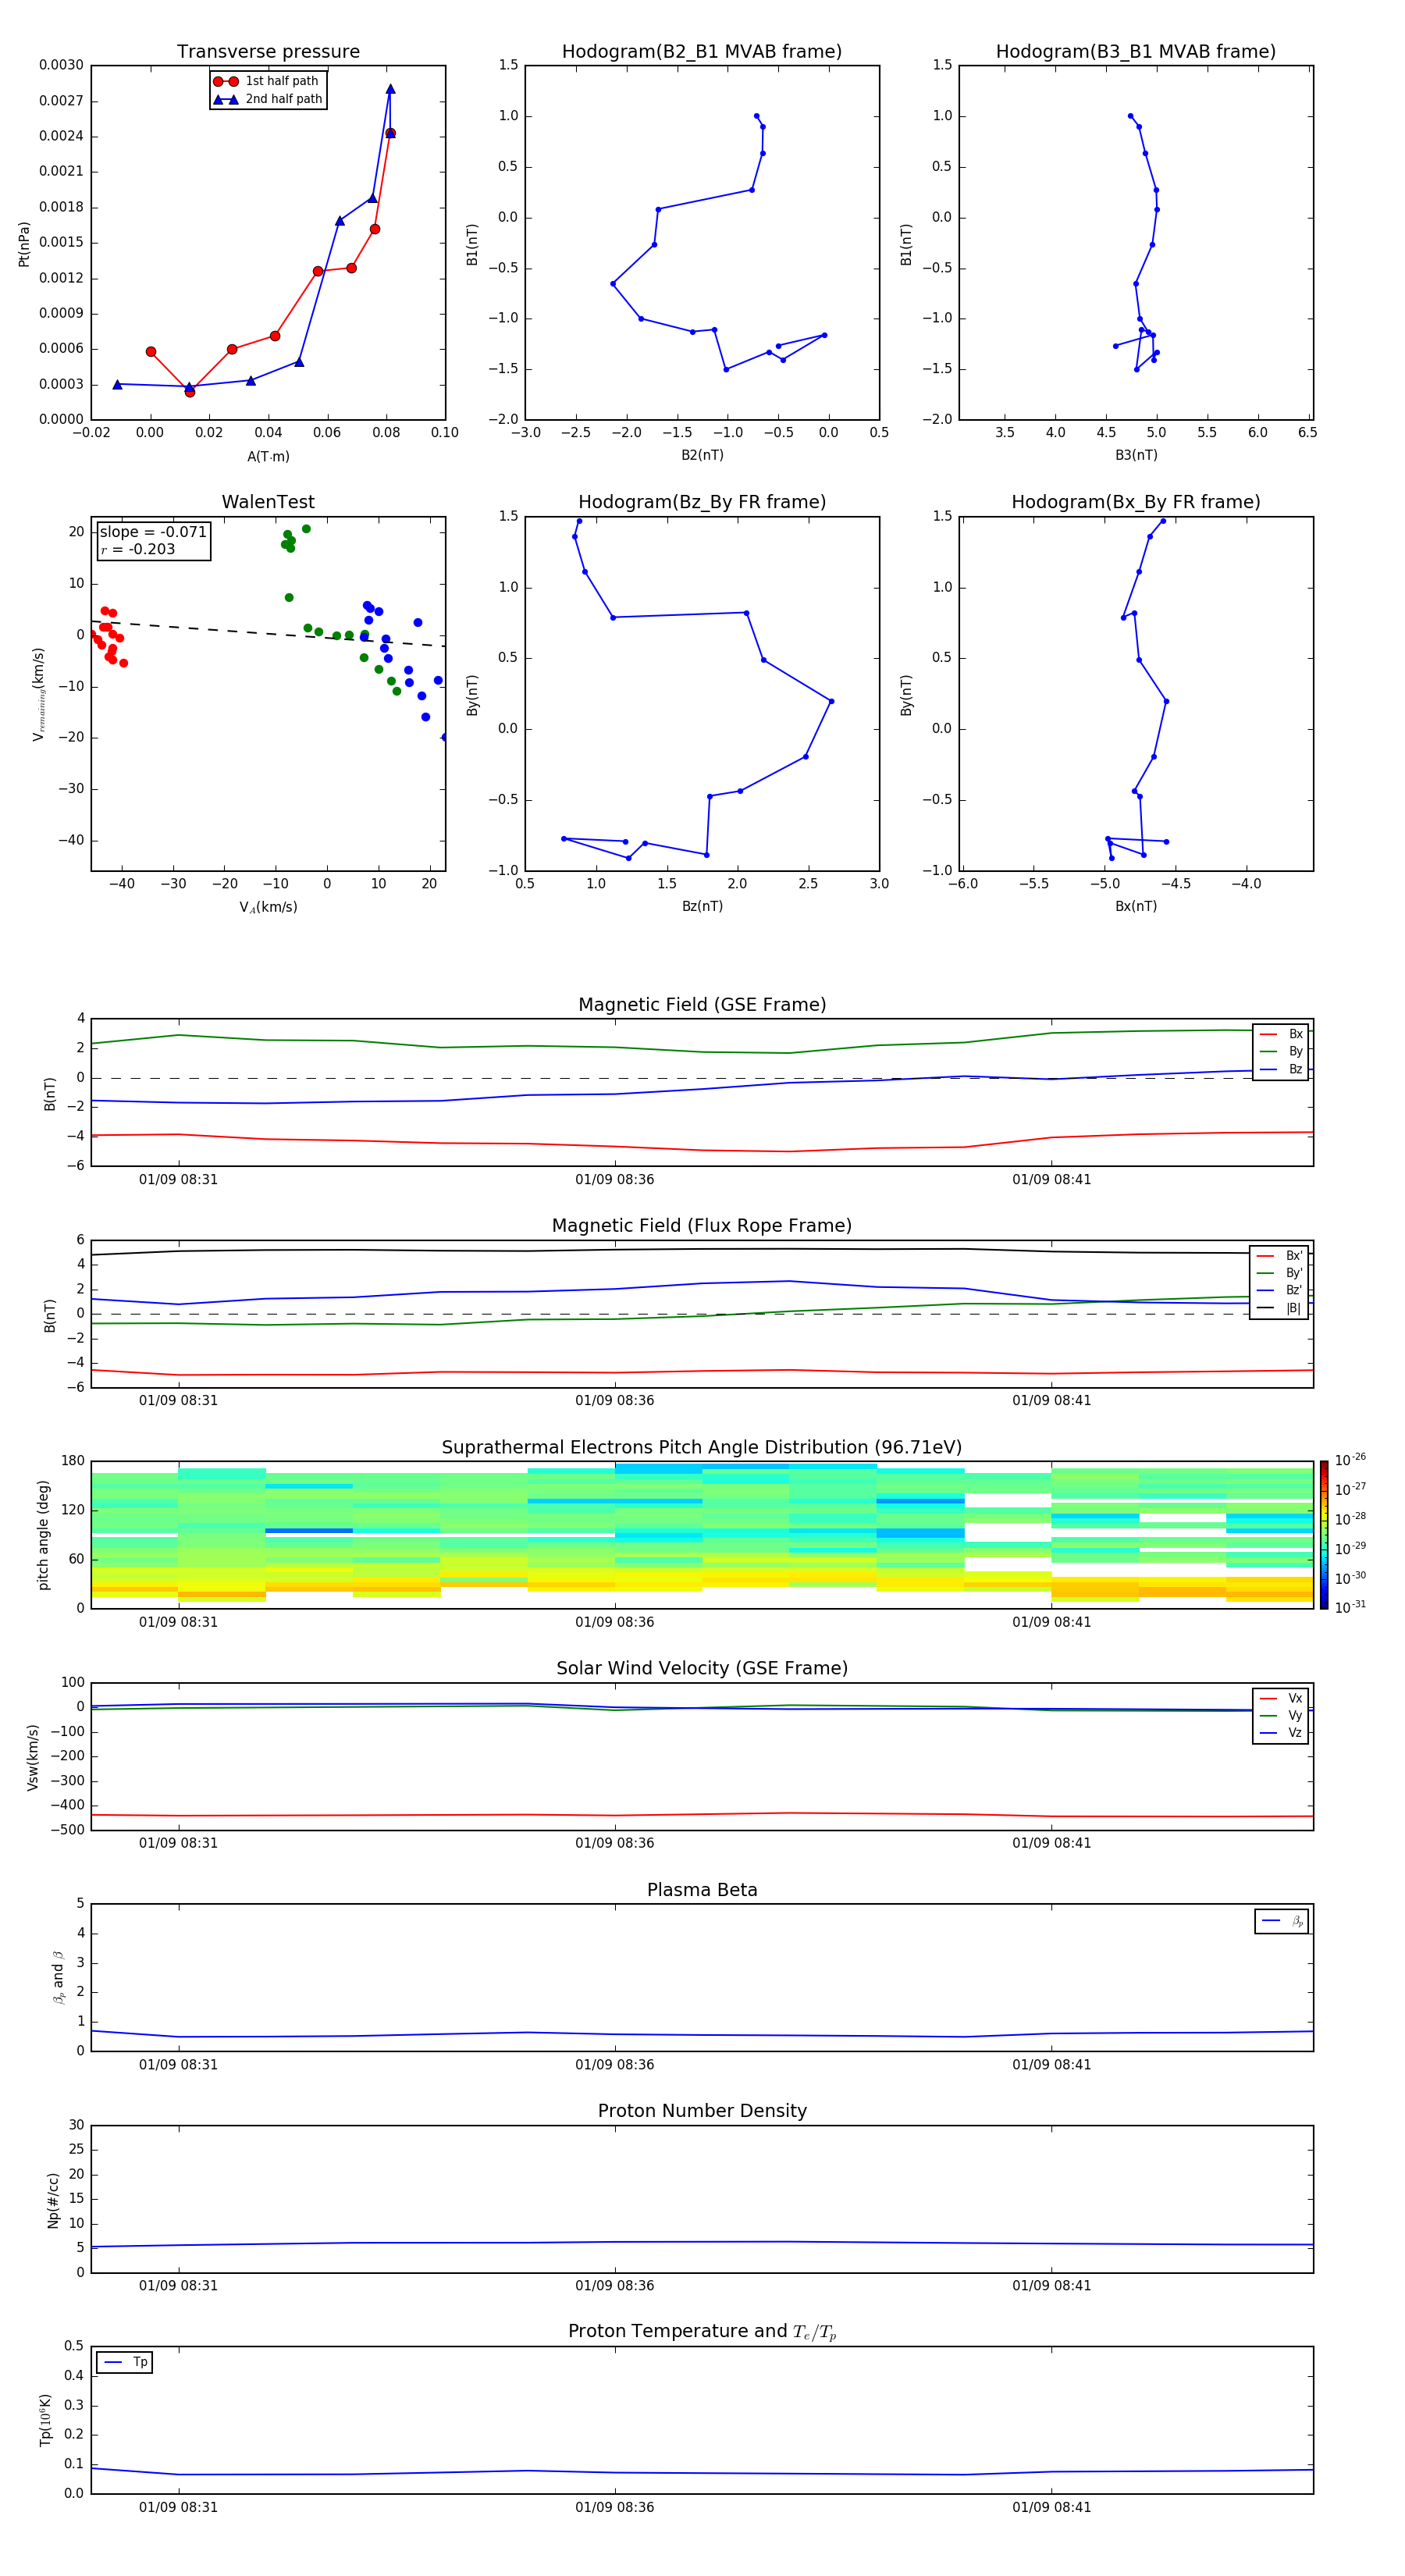Click the "Vx" entry in velocity legend
1405x2576 pixels.
1281,1699
